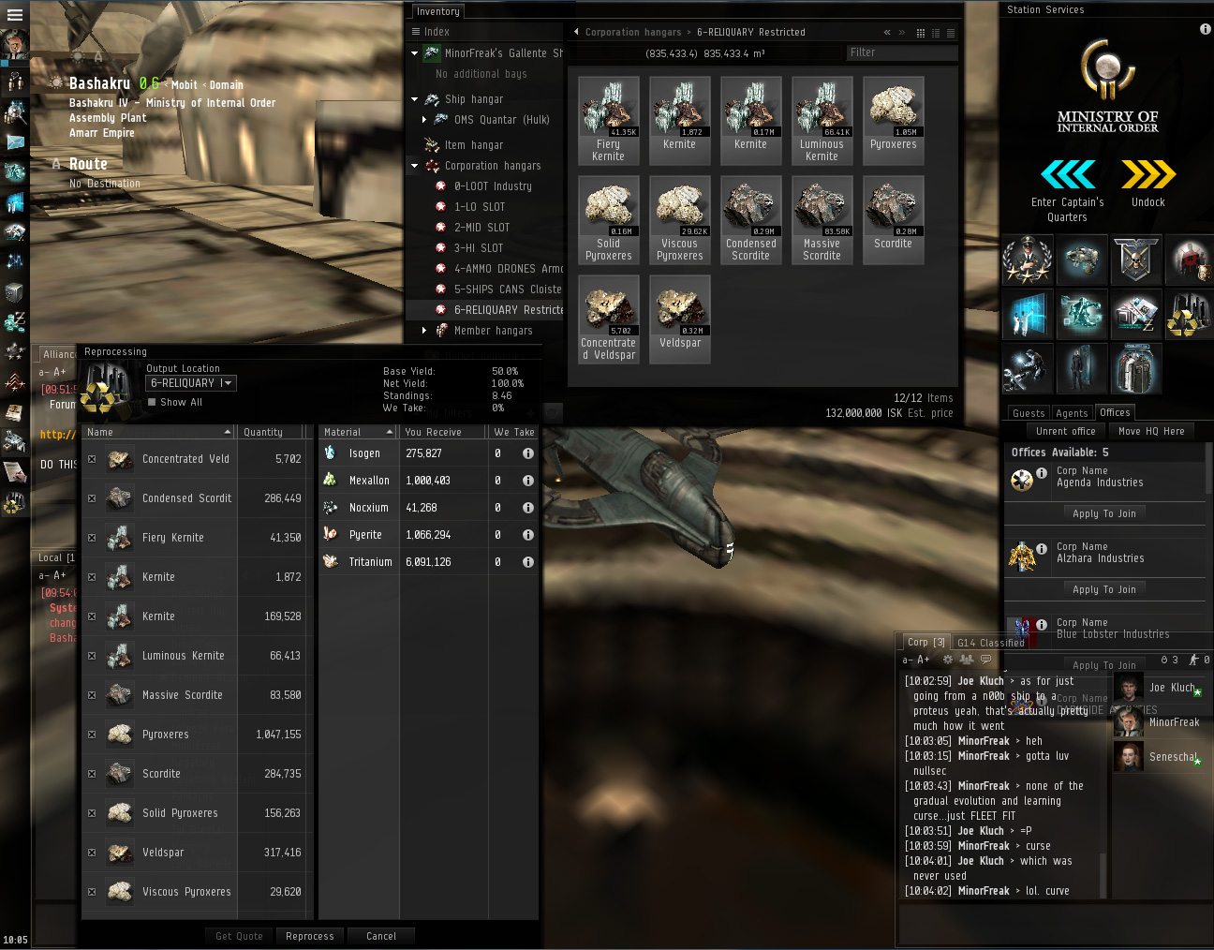This screenshot has width=1214, height=950.
Task: Switch to the Guests tab
Action: click(x=1029, y=413)
